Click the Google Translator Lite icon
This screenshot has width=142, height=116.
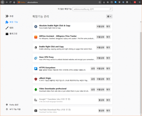pyautogui.click(x=36, y=100)
